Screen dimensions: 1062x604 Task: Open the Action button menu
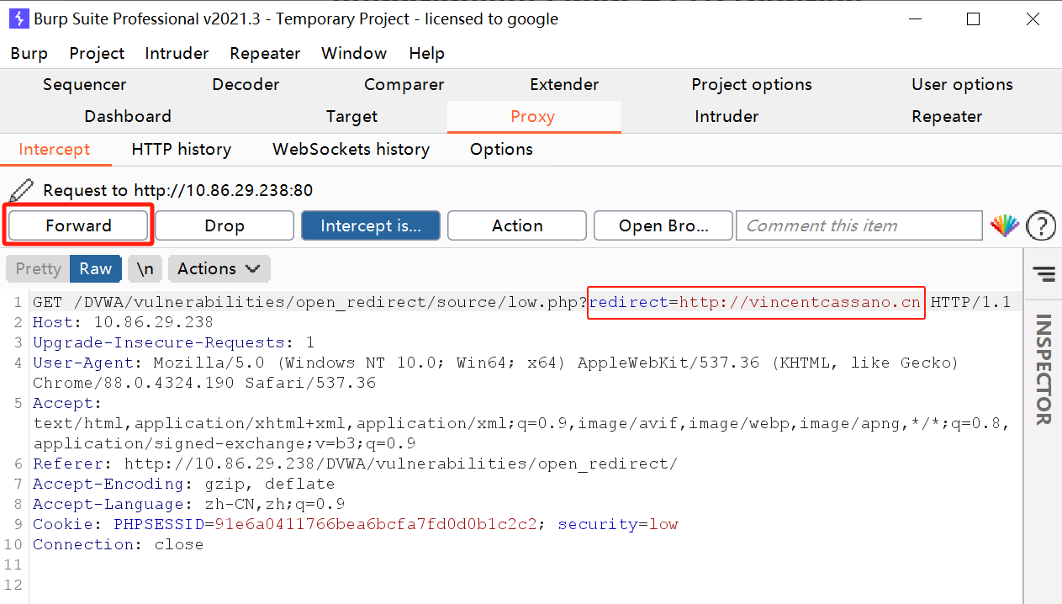[516, 225]
